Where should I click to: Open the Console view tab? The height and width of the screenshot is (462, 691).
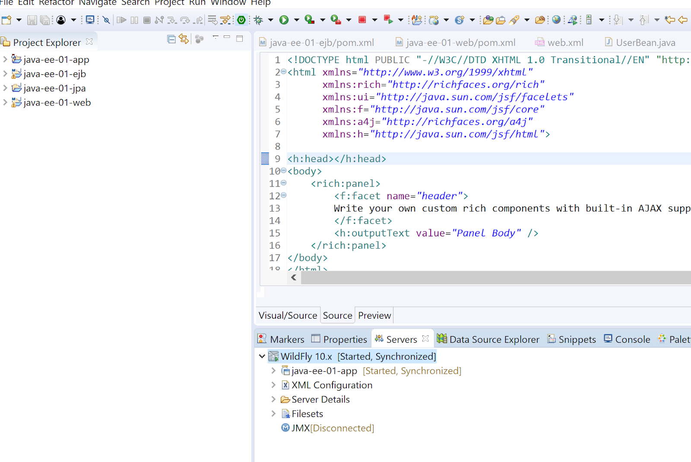pos(627,339)
